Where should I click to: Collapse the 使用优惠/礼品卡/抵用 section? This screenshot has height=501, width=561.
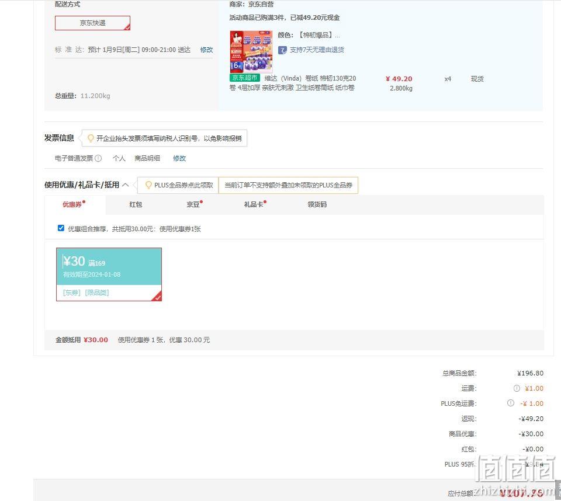[x=125, y=185]
